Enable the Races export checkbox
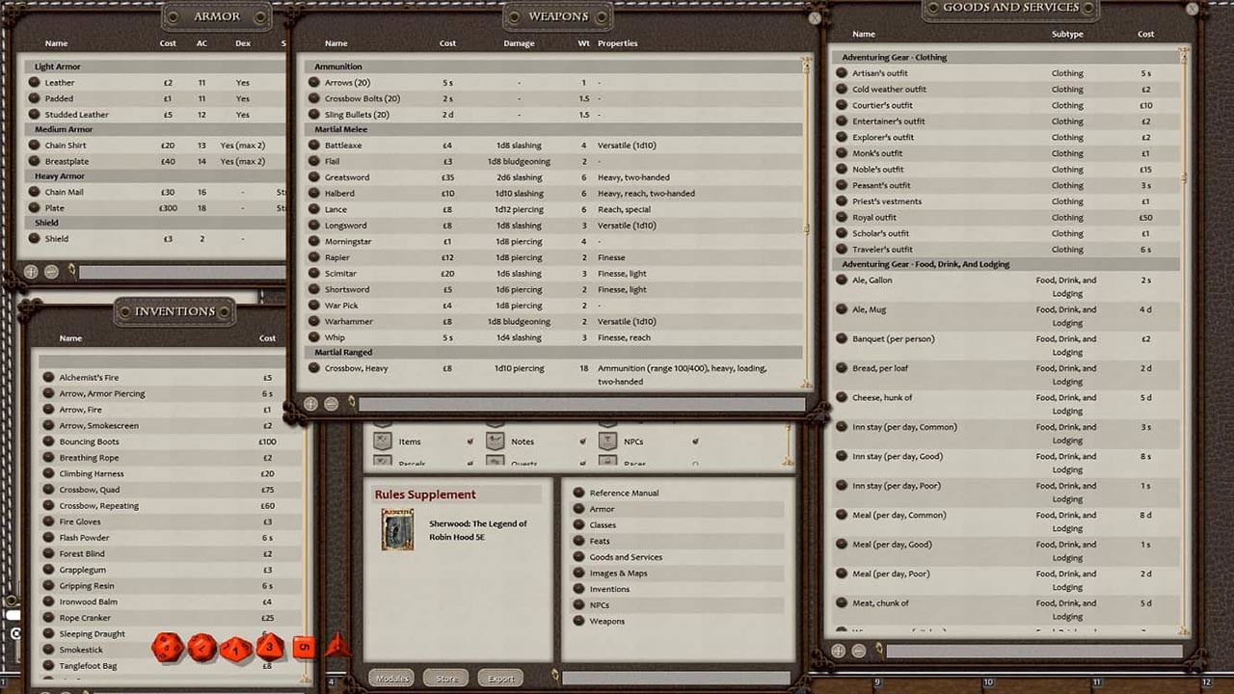 point(695,462)
